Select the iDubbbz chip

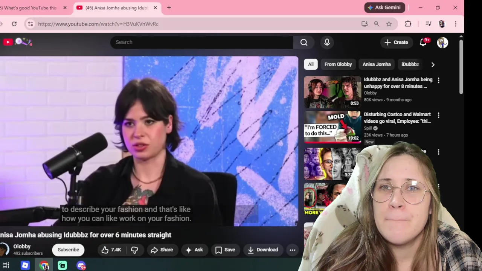[x=410, y=64]
